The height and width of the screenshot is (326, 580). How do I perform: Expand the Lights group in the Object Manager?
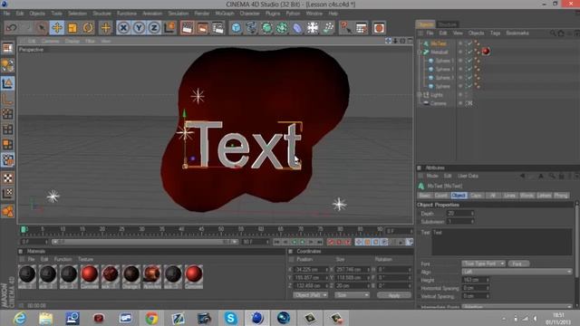click(x=419, y=95)
